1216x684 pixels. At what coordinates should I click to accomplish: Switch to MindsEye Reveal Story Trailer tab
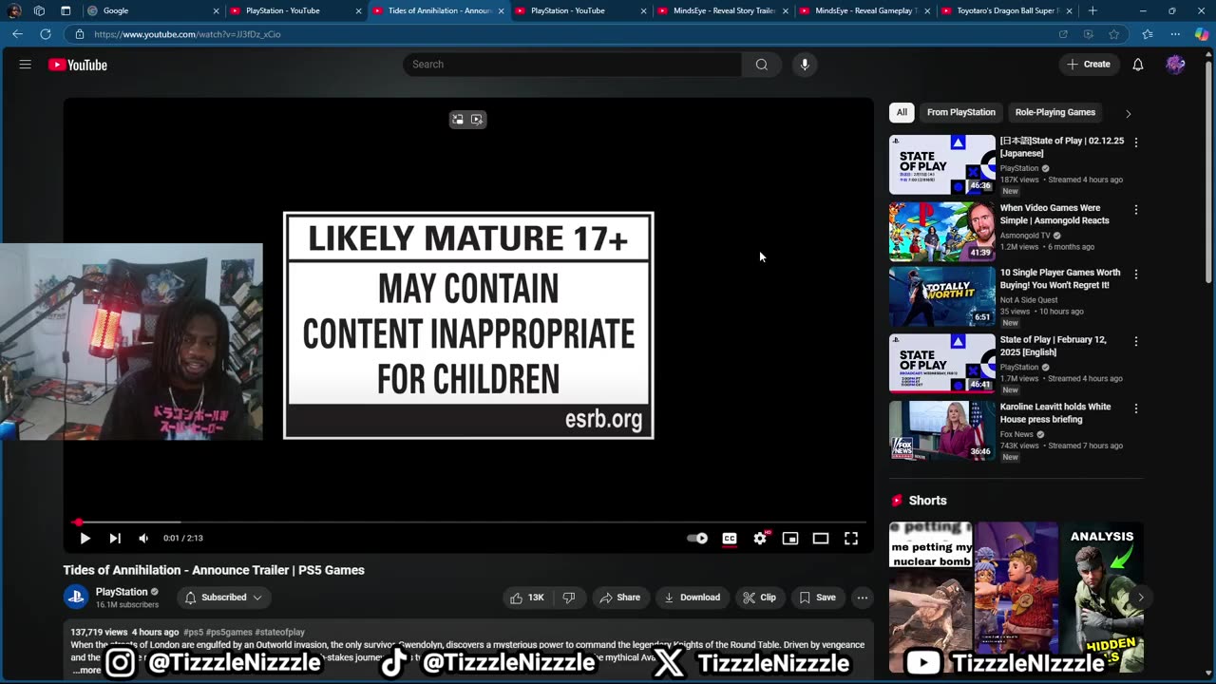(722, 10)
